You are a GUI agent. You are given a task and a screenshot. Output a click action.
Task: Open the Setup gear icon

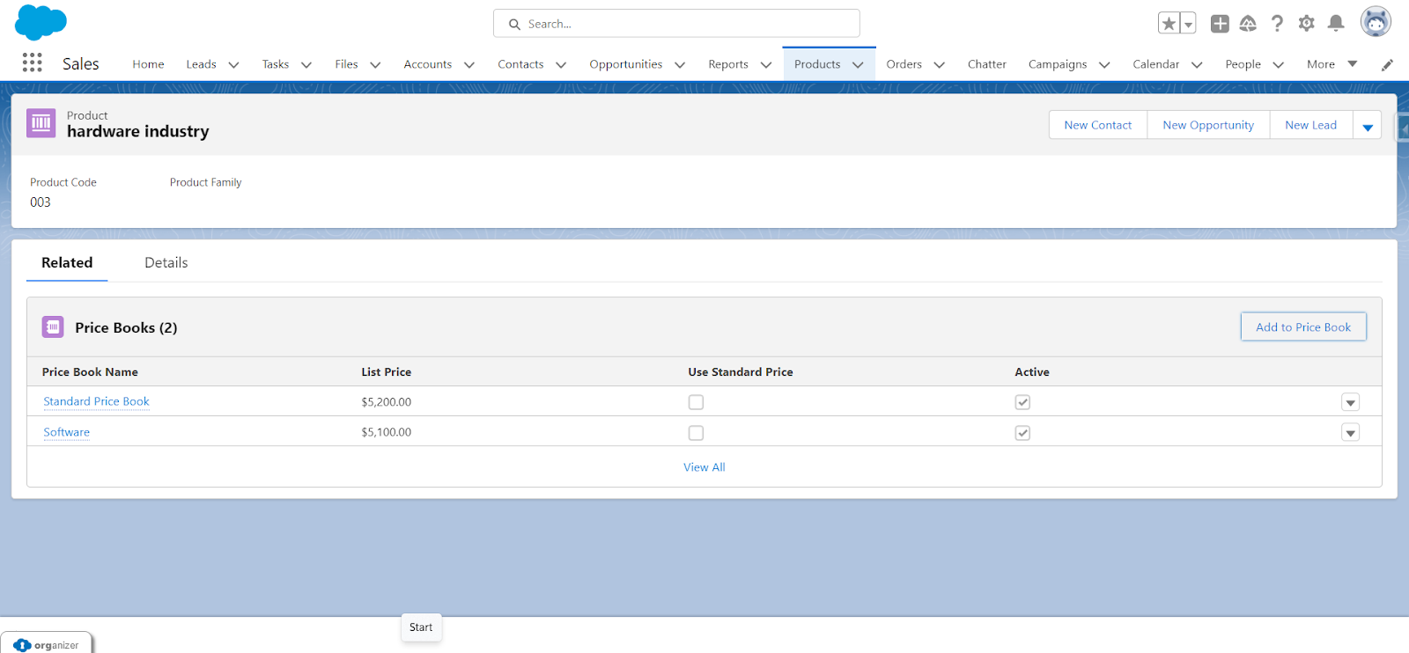click(1306, 24)
